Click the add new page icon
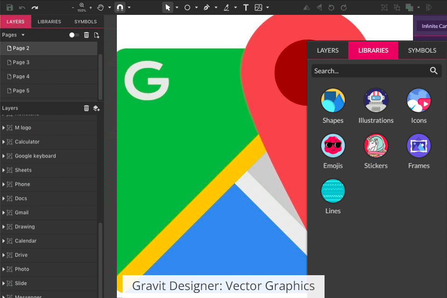The width and height of the screenshot is (447, 298). [x=97, y=35]
